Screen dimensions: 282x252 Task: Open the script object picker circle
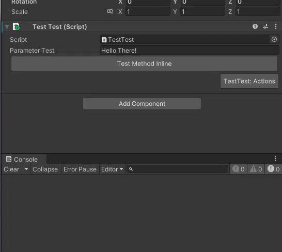274,39
